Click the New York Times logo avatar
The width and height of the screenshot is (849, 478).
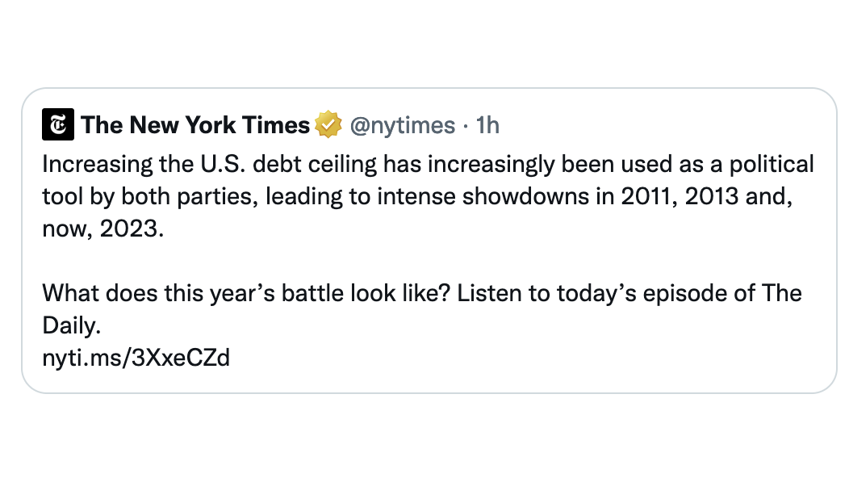(x=58, y=125)
